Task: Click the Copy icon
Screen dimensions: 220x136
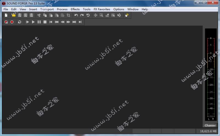Action: click(x=45, y=15)
